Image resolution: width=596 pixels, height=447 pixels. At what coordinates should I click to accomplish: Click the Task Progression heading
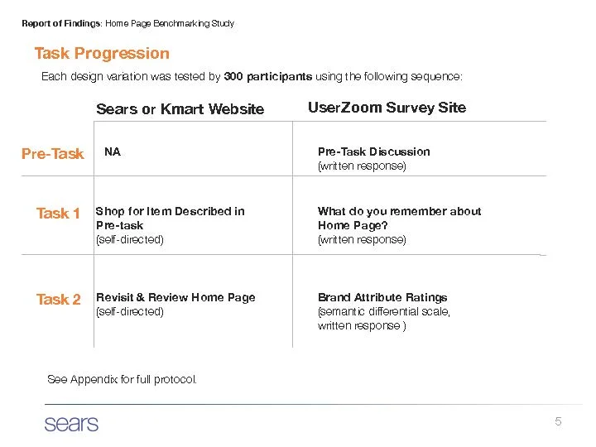pos(102,54)
